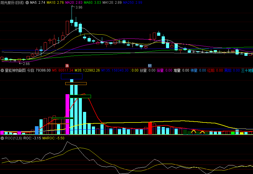253x174 pixels.
Task: Click the ROC: -3.15 value
Action: pyautogui.click(x=32, y=138)
